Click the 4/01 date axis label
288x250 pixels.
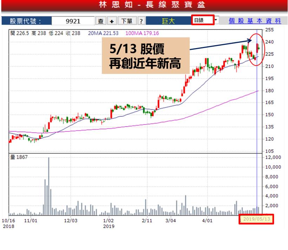[x=207, y=221]
